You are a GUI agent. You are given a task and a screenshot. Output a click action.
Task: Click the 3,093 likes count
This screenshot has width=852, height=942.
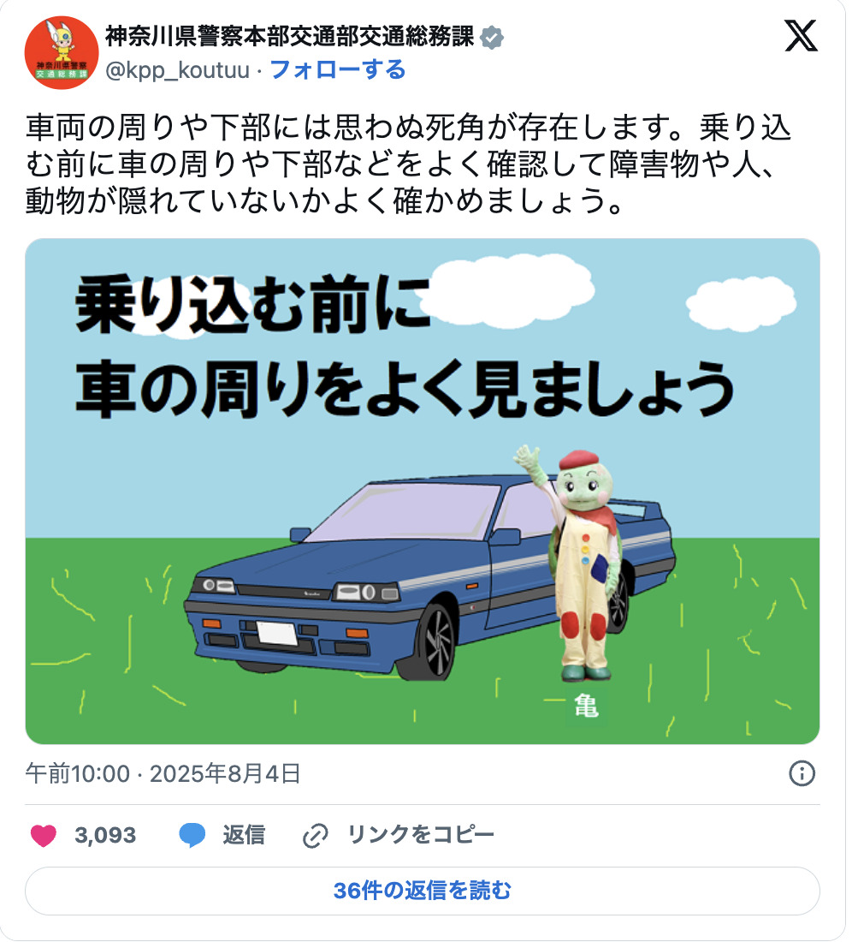tap(105, 835)
